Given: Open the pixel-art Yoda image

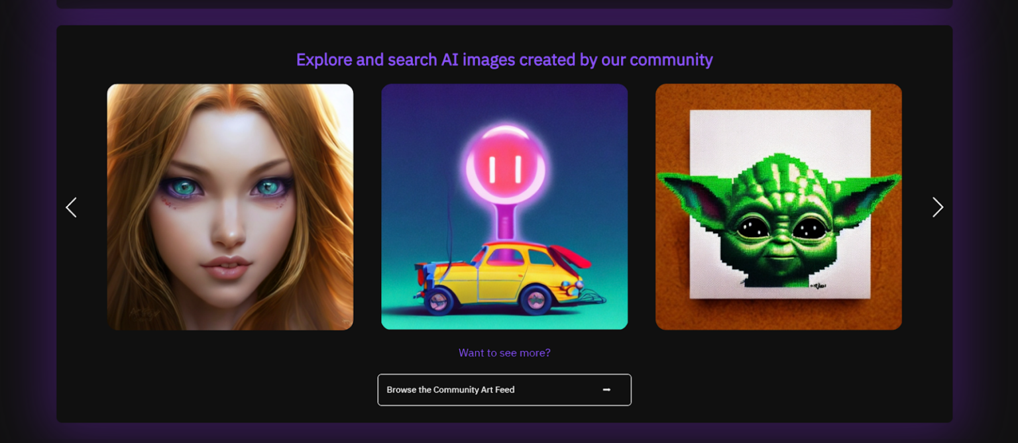Looking at the screenshot, I should pos(778,207).
